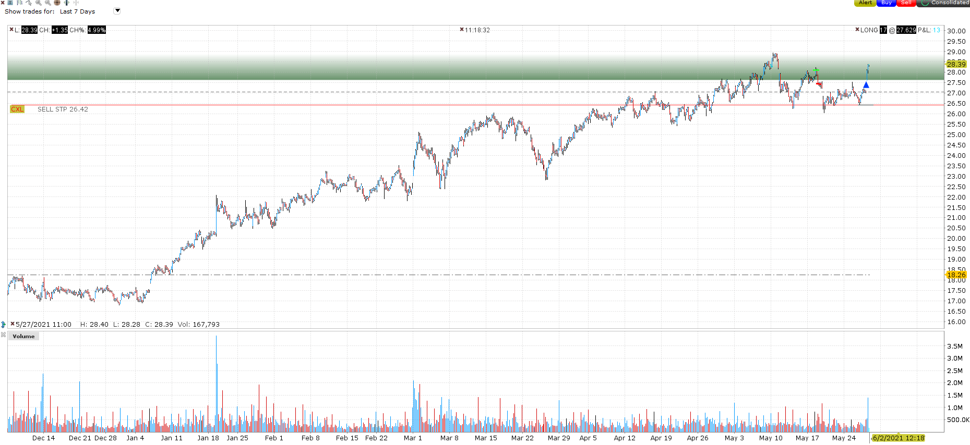
Task: Click the compress bar spacing icon
Action: [76, 3]
